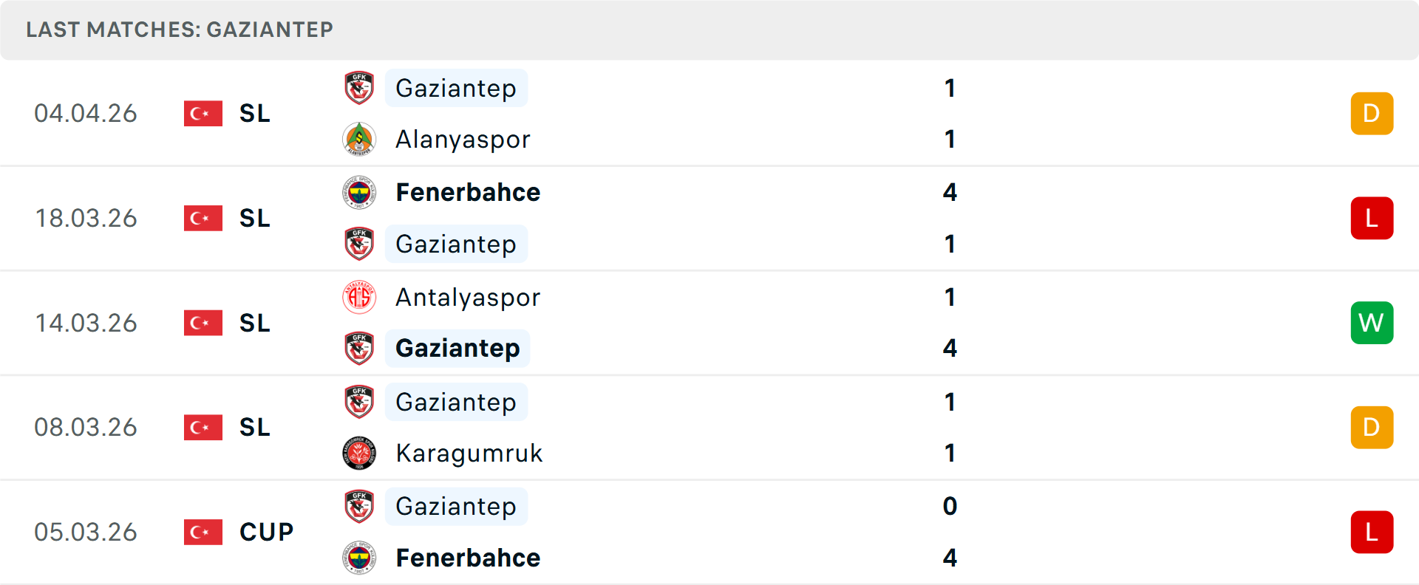
Task: Open Alanyaspor team link
Action: click(463, 139)
